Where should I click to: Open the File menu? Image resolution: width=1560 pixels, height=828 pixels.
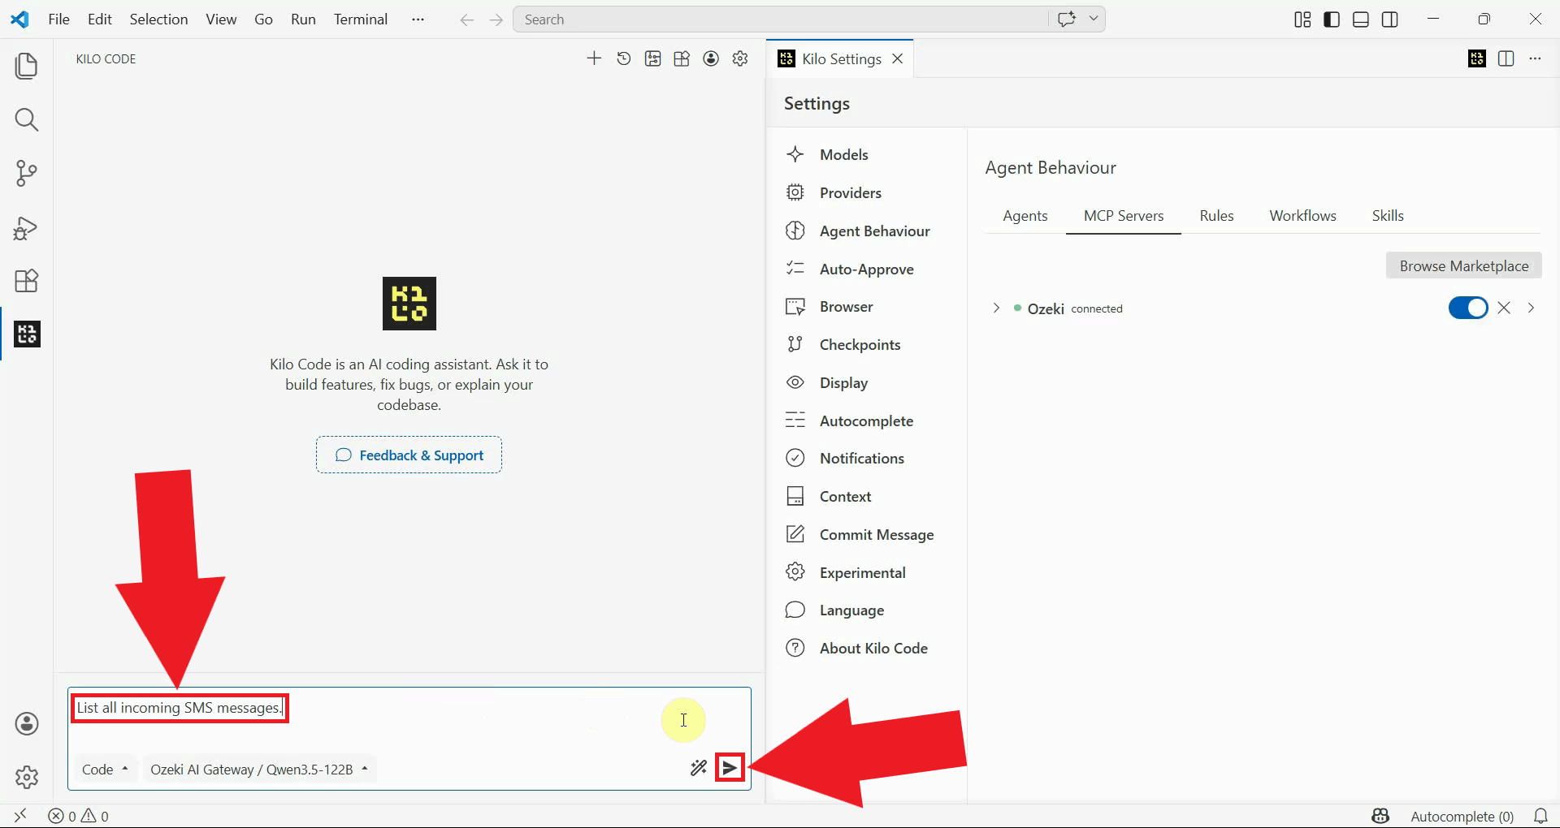tap(59, 19)
